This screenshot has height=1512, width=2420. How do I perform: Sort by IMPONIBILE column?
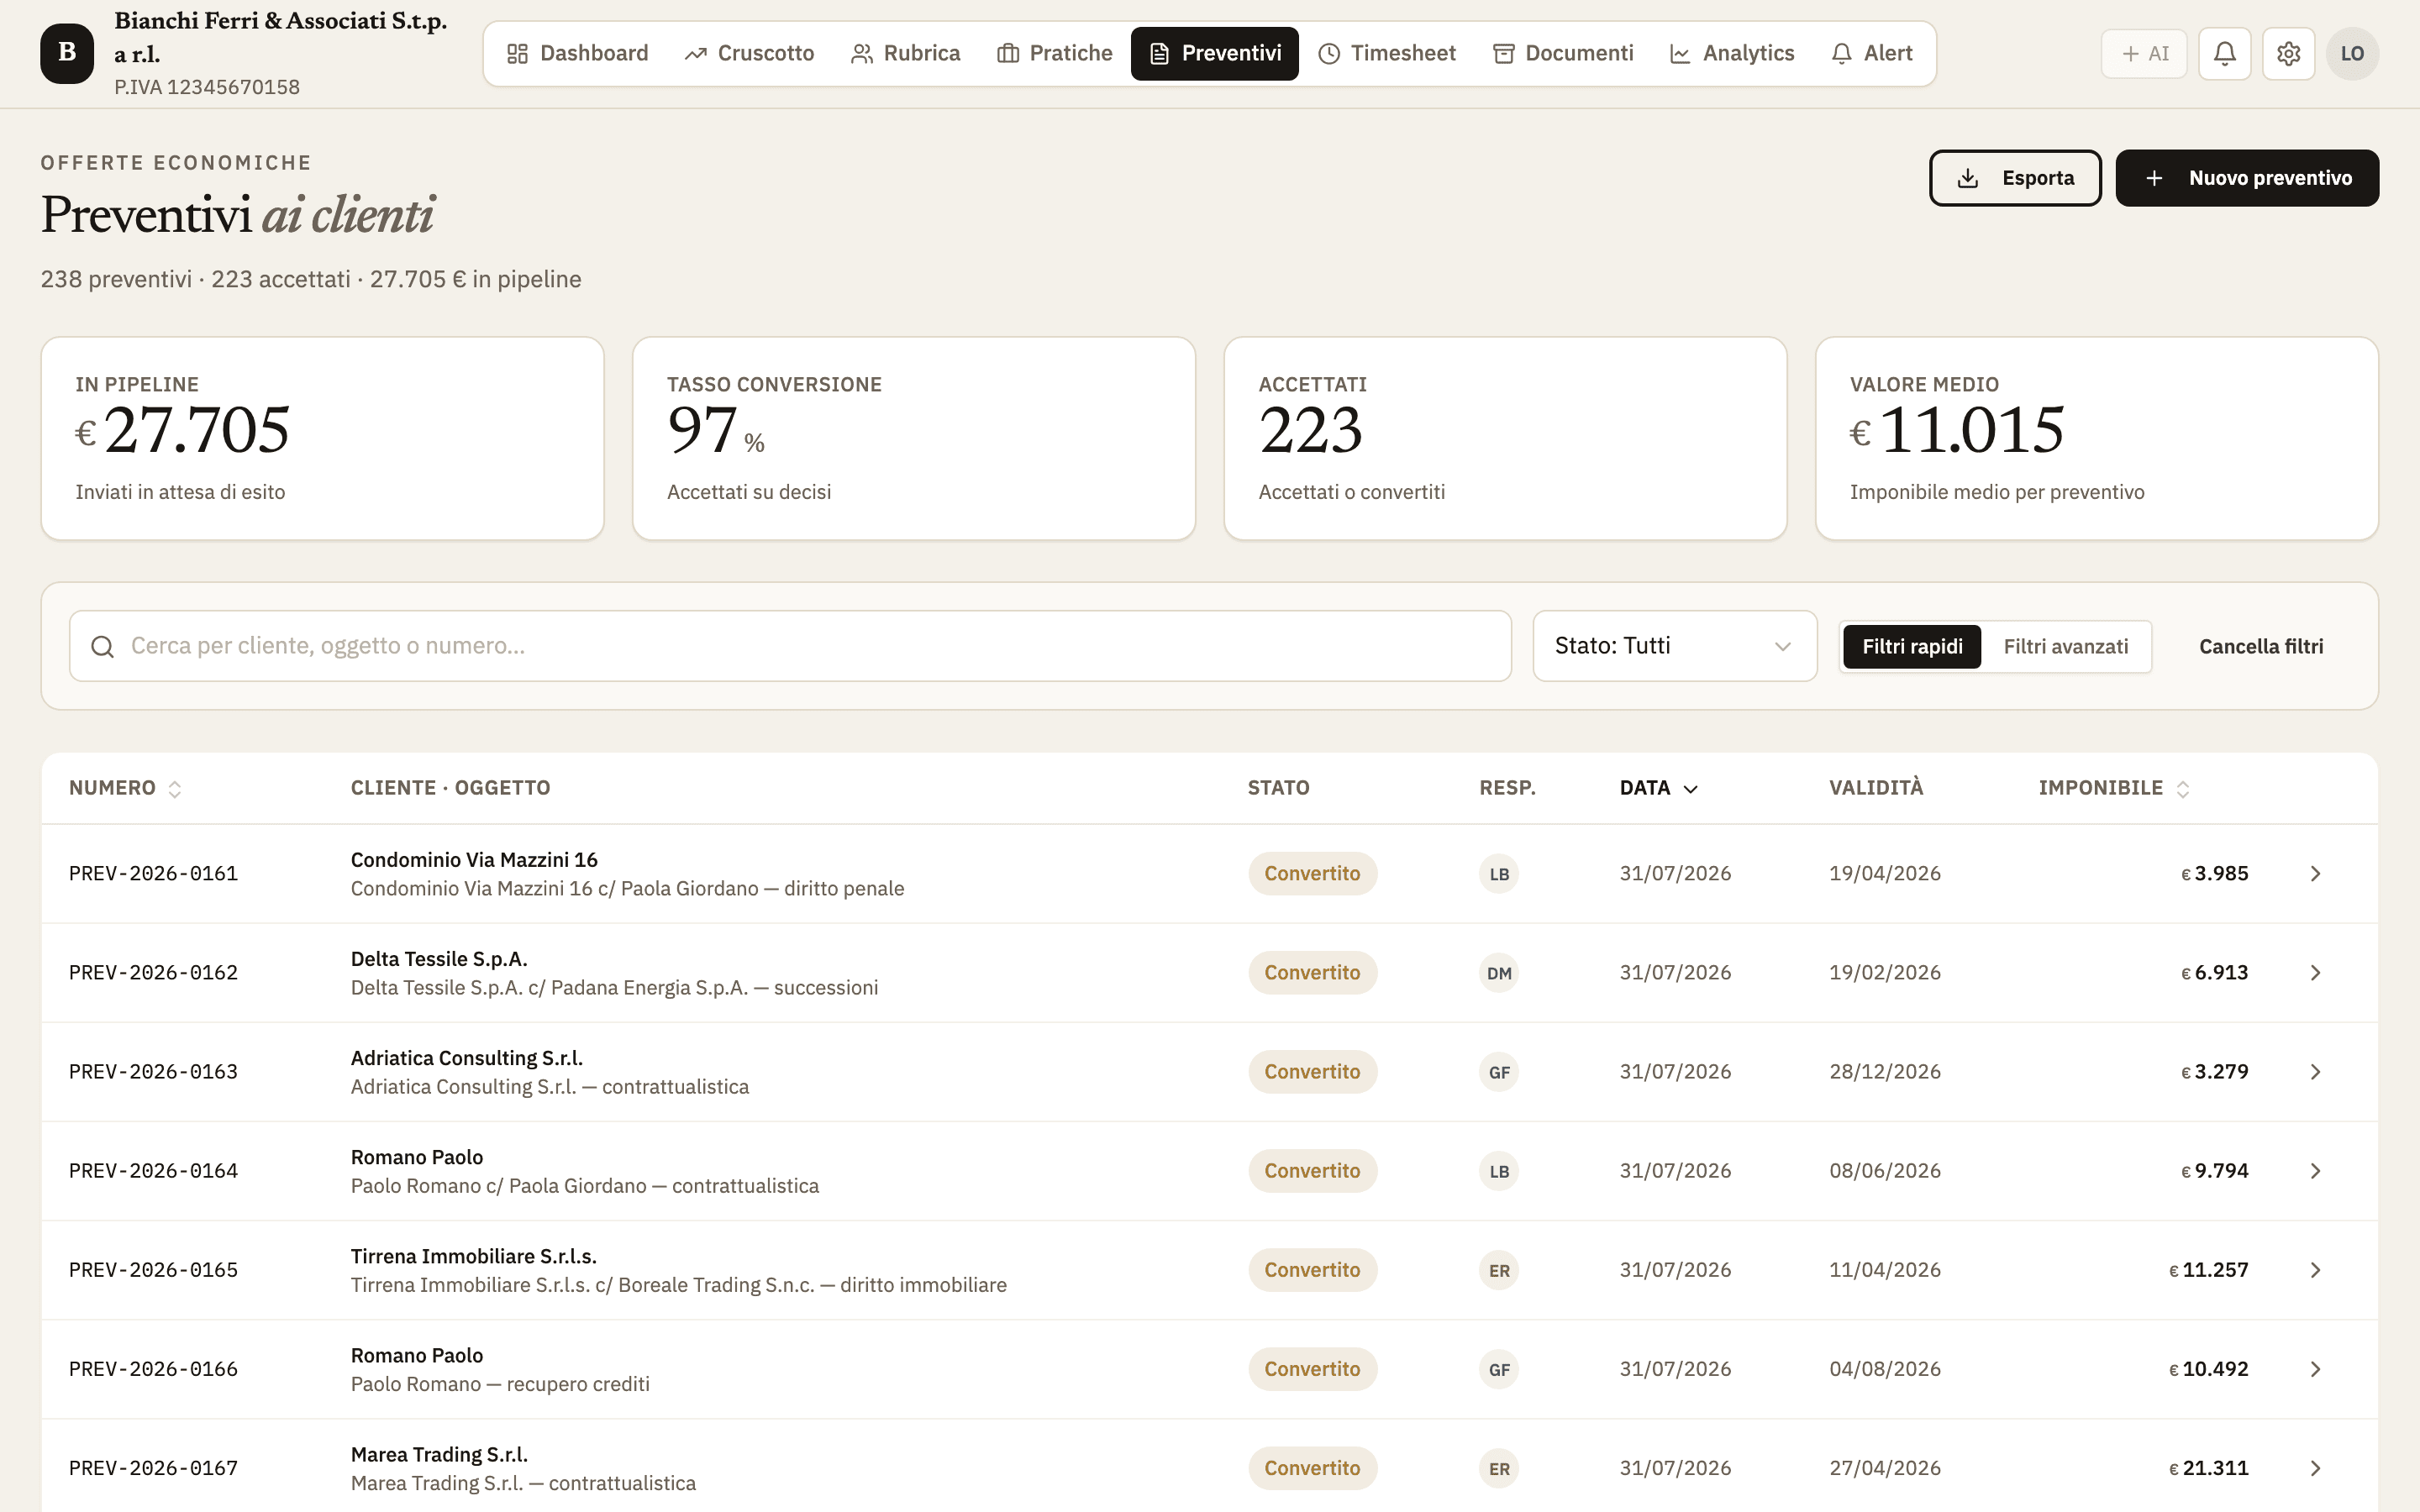(x=2113, y=788)
